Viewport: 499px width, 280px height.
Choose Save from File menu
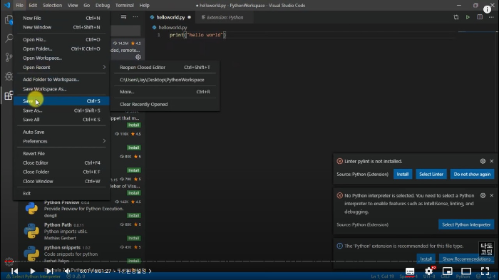(61, 101)
